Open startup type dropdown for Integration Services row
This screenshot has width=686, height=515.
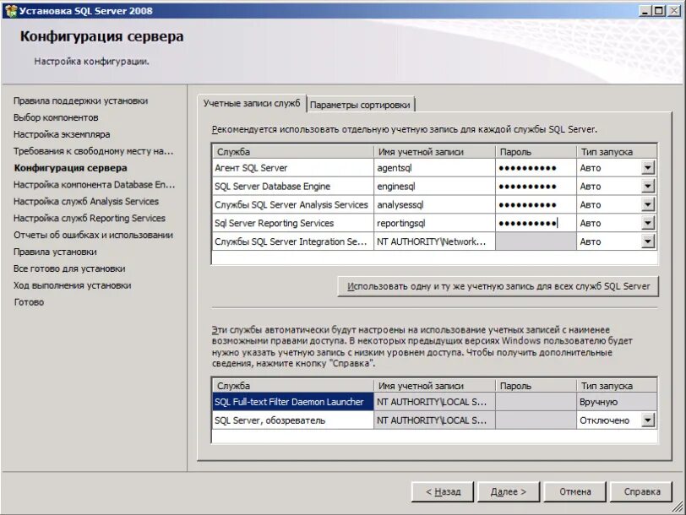(x=647, y=241)
